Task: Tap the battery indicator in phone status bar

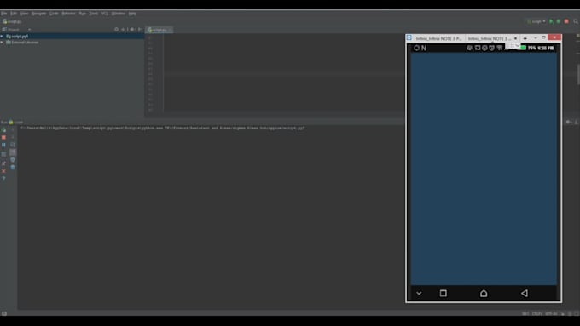Action: pyautogui.click(x=523, y=48)
